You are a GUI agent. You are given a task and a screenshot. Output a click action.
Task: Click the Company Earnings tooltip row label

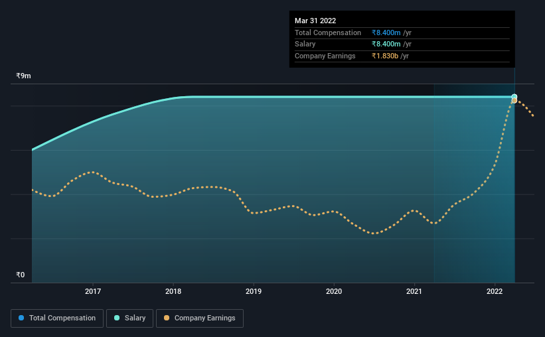[x=325, y=56]
